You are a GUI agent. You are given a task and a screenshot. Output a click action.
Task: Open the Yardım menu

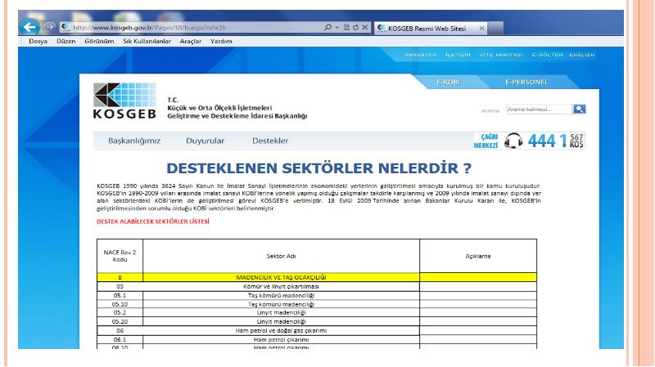point(221,42)
